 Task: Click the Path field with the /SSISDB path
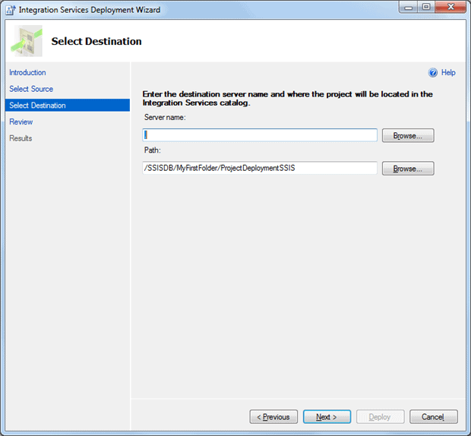[x=260, y=168]
